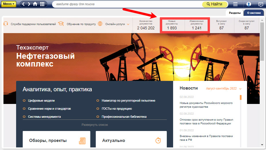266x150 pixels.
Task: Open news about Российского морского регистра судоходства
Action: (206, 105)
